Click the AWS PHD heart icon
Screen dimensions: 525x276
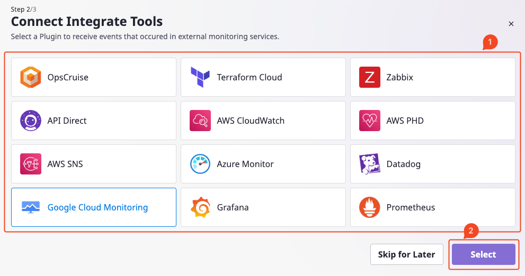pyautogui.click(x=370, y=121)
